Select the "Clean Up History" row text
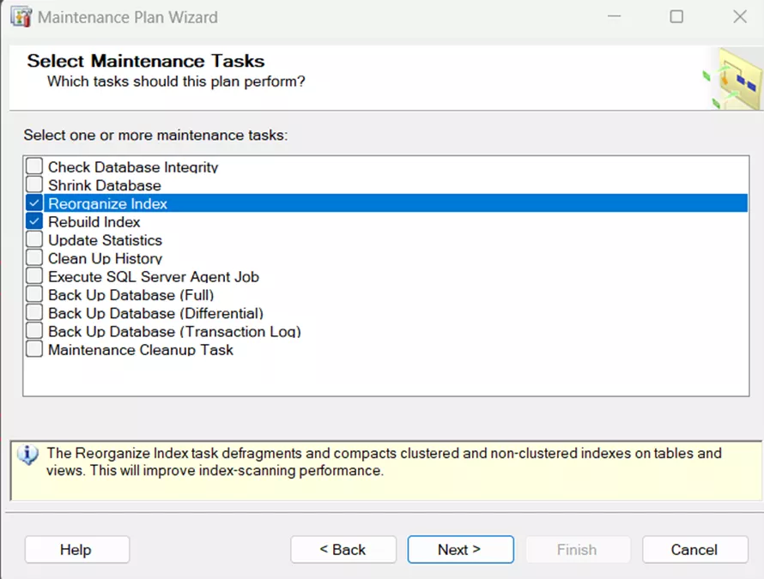The width and height of the screenshot is (764, 579). pos(105,258)
